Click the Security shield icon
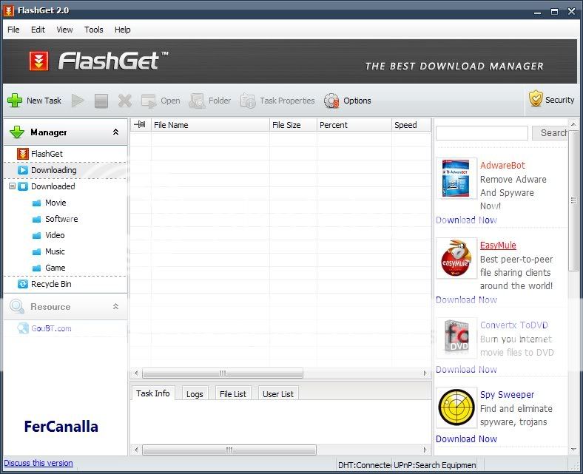The image size is (583, 474). click(x=536, y=98)
